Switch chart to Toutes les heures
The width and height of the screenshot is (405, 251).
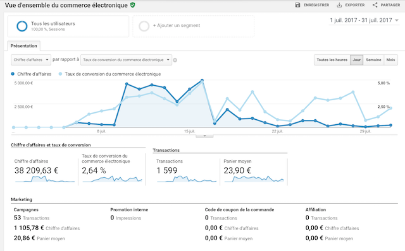click(332, 60)
